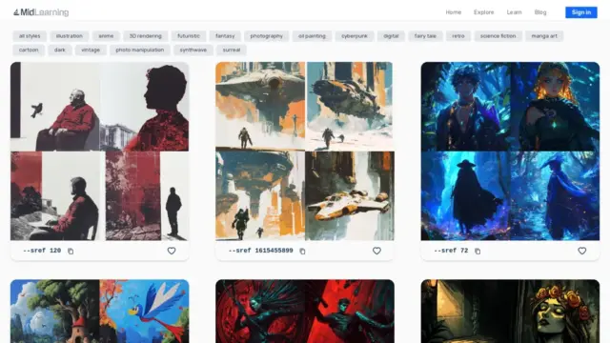Favorite the --sref 1615455899 style card
This screenshot has width=610, height=343.
376,251
